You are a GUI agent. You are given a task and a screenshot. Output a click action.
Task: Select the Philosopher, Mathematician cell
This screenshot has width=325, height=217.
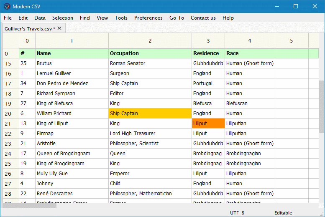(150, 194)
